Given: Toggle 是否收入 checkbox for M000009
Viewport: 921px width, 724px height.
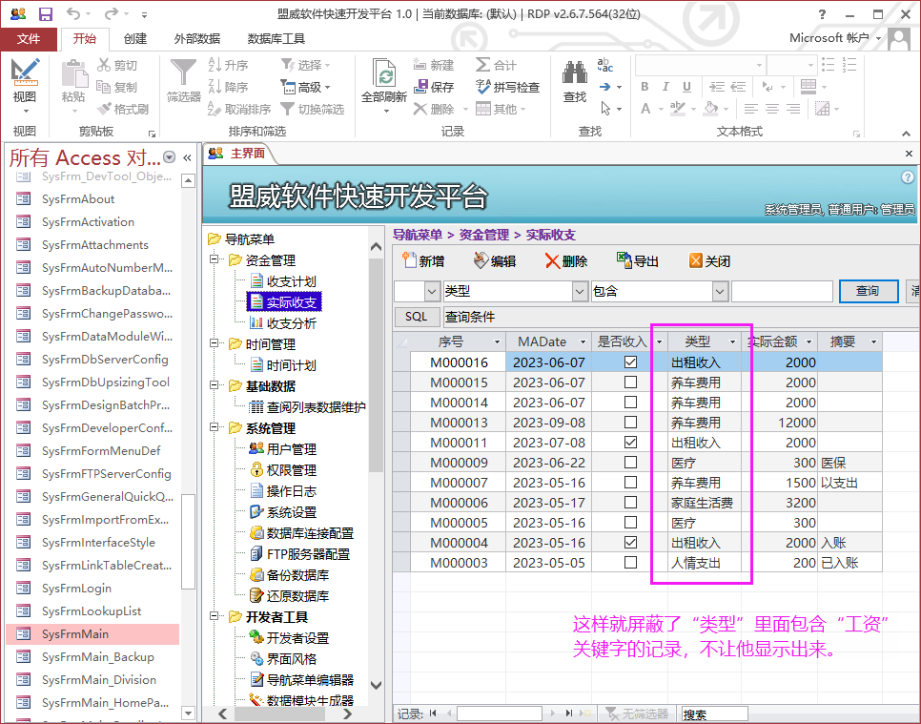Looking at the screenshot, I should [630, 462].
